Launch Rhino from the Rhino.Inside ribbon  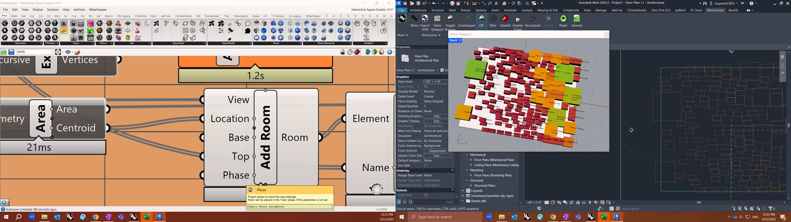pos(414,20)
